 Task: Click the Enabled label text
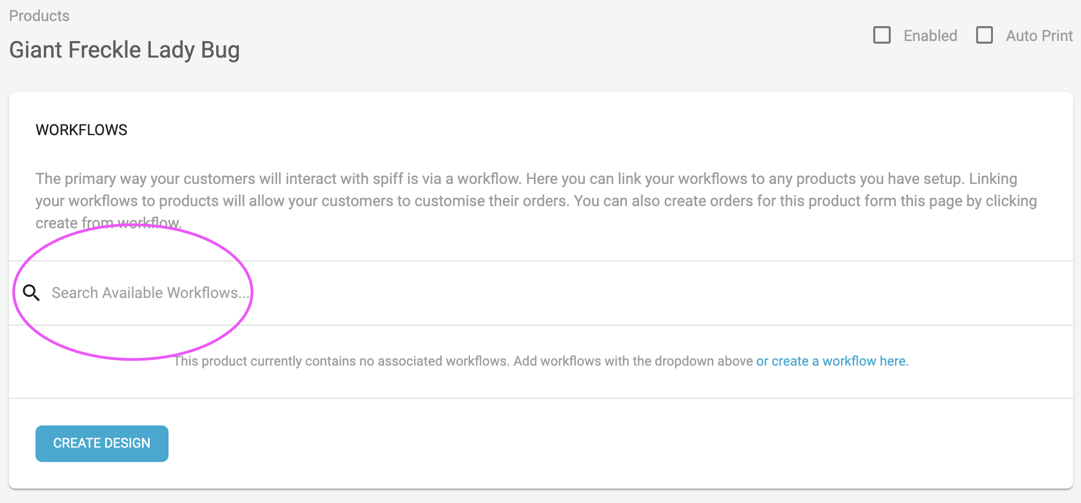(x=930, y=35)
